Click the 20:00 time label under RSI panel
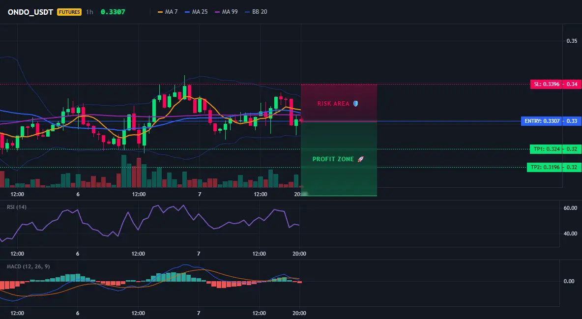 point(299,254)
